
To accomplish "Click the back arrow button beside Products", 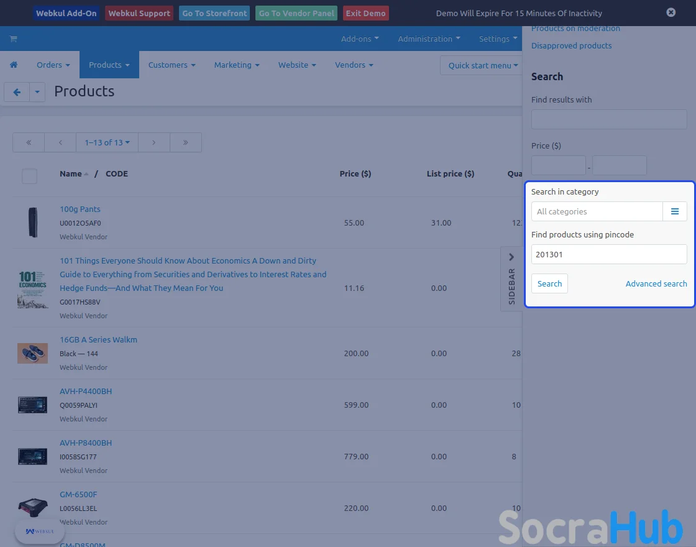I will 17,92.
